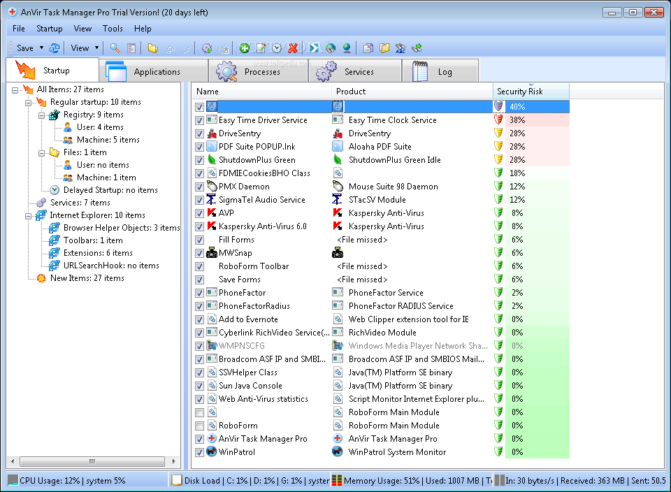Click the open book toolbar icon
This screenshot has height=492, width=671.
click(x=384, y=48)
